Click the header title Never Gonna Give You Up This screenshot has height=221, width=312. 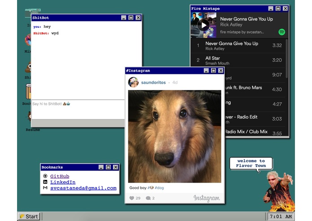tap(246, 19)
